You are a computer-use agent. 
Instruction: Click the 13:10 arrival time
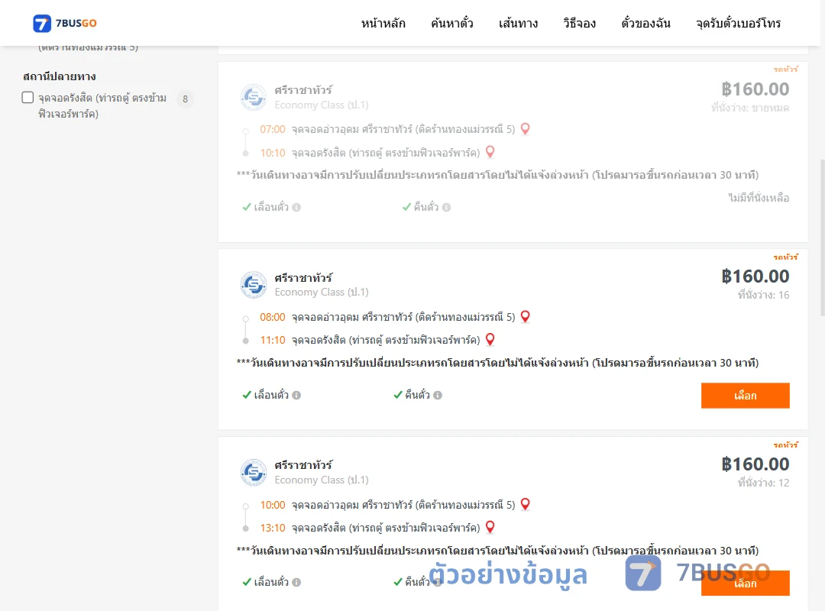click(273, 528)
